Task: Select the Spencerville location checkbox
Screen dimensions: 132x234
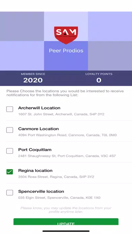Action: [9, 193]
